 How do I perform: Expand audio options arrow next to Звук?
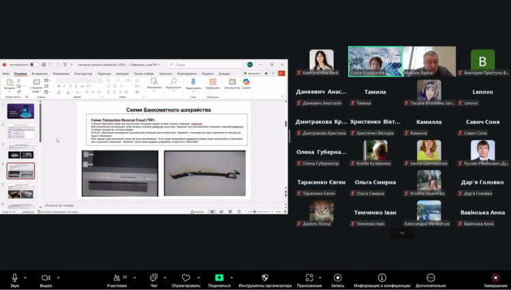pos(25,278)
